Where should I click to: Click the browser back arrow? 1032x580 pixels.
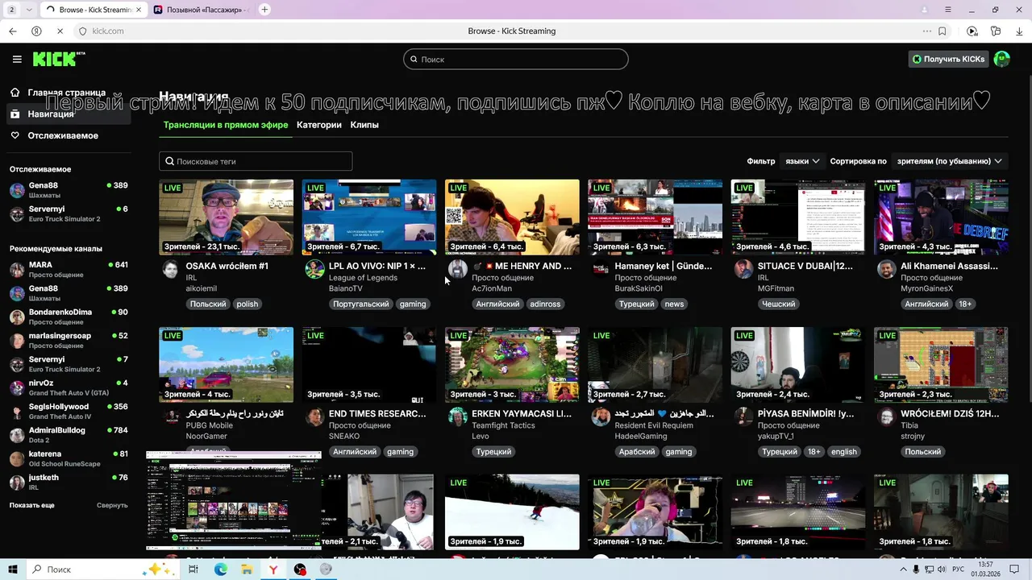13,31
